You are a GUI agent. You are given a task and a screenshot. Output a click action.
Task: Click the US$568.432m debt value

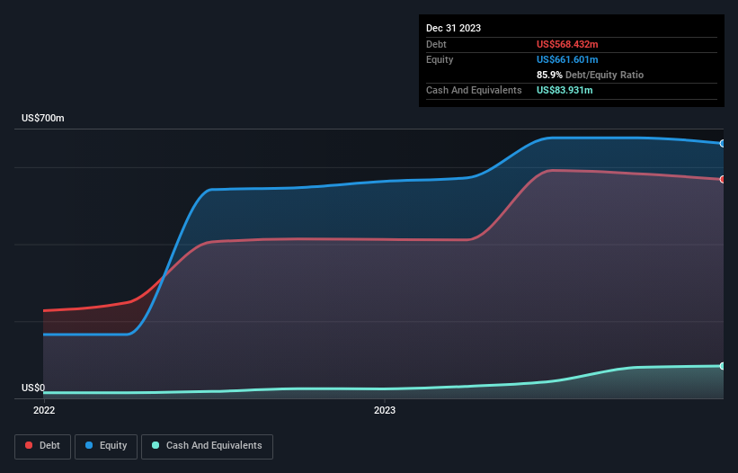point(567,44)
